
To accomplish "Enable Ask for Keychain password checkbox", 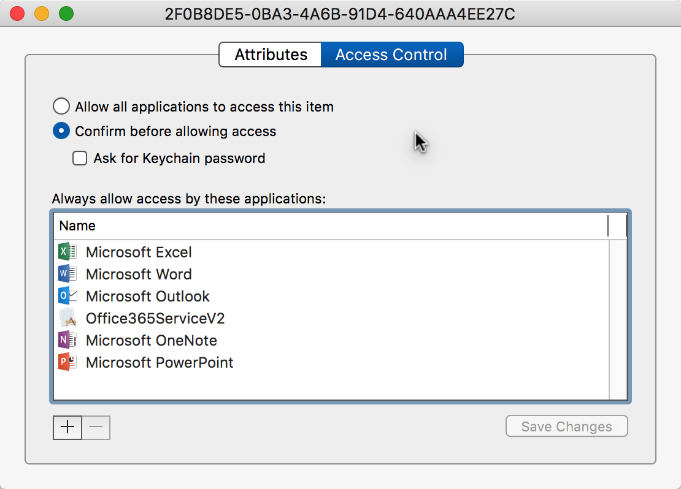I will tap(80, 158).
